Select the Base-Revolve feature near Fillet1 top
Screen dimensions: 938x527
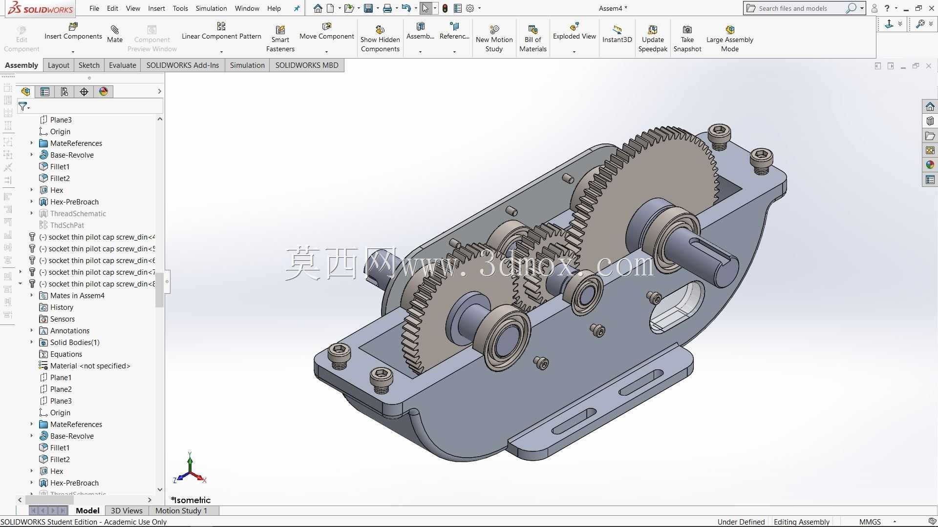tap(72, 155)
